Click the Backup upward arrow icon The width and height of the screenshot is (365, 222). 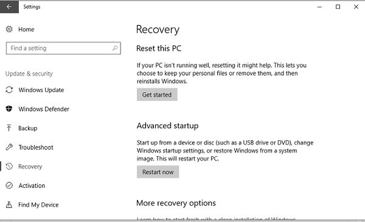[x=9, y=128]
